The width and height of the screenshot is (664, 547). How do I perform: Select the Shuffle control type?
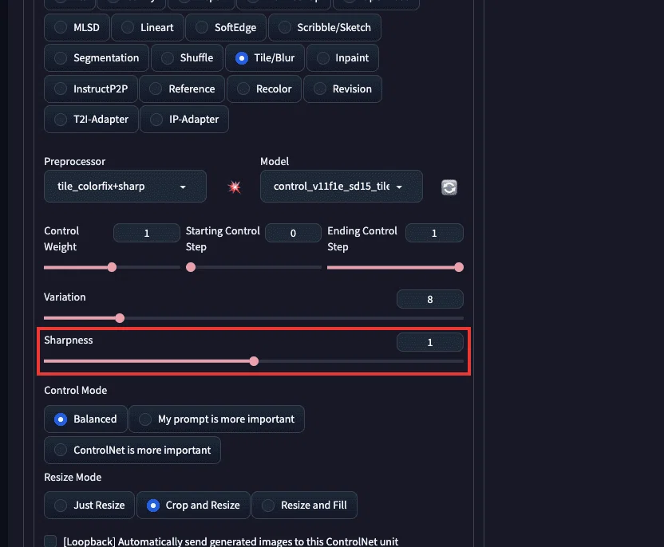[x=188, y=58]
